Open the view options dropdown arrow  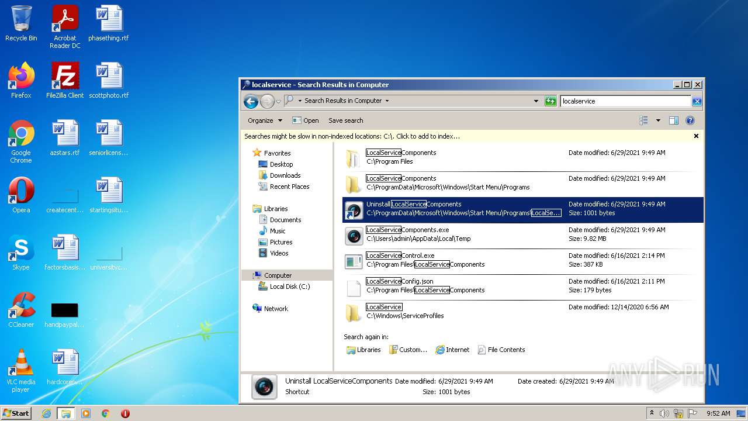(658, 120)
